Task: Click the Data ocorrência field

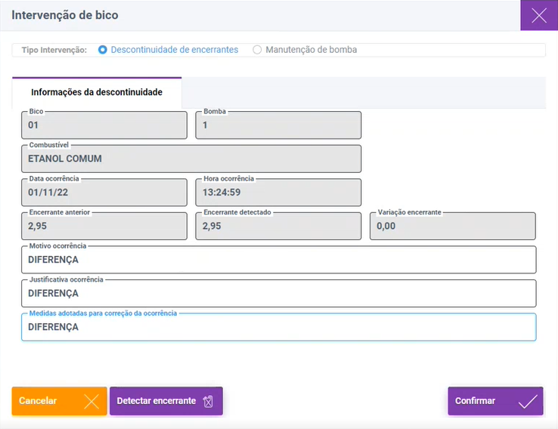Action: (104, 193)
